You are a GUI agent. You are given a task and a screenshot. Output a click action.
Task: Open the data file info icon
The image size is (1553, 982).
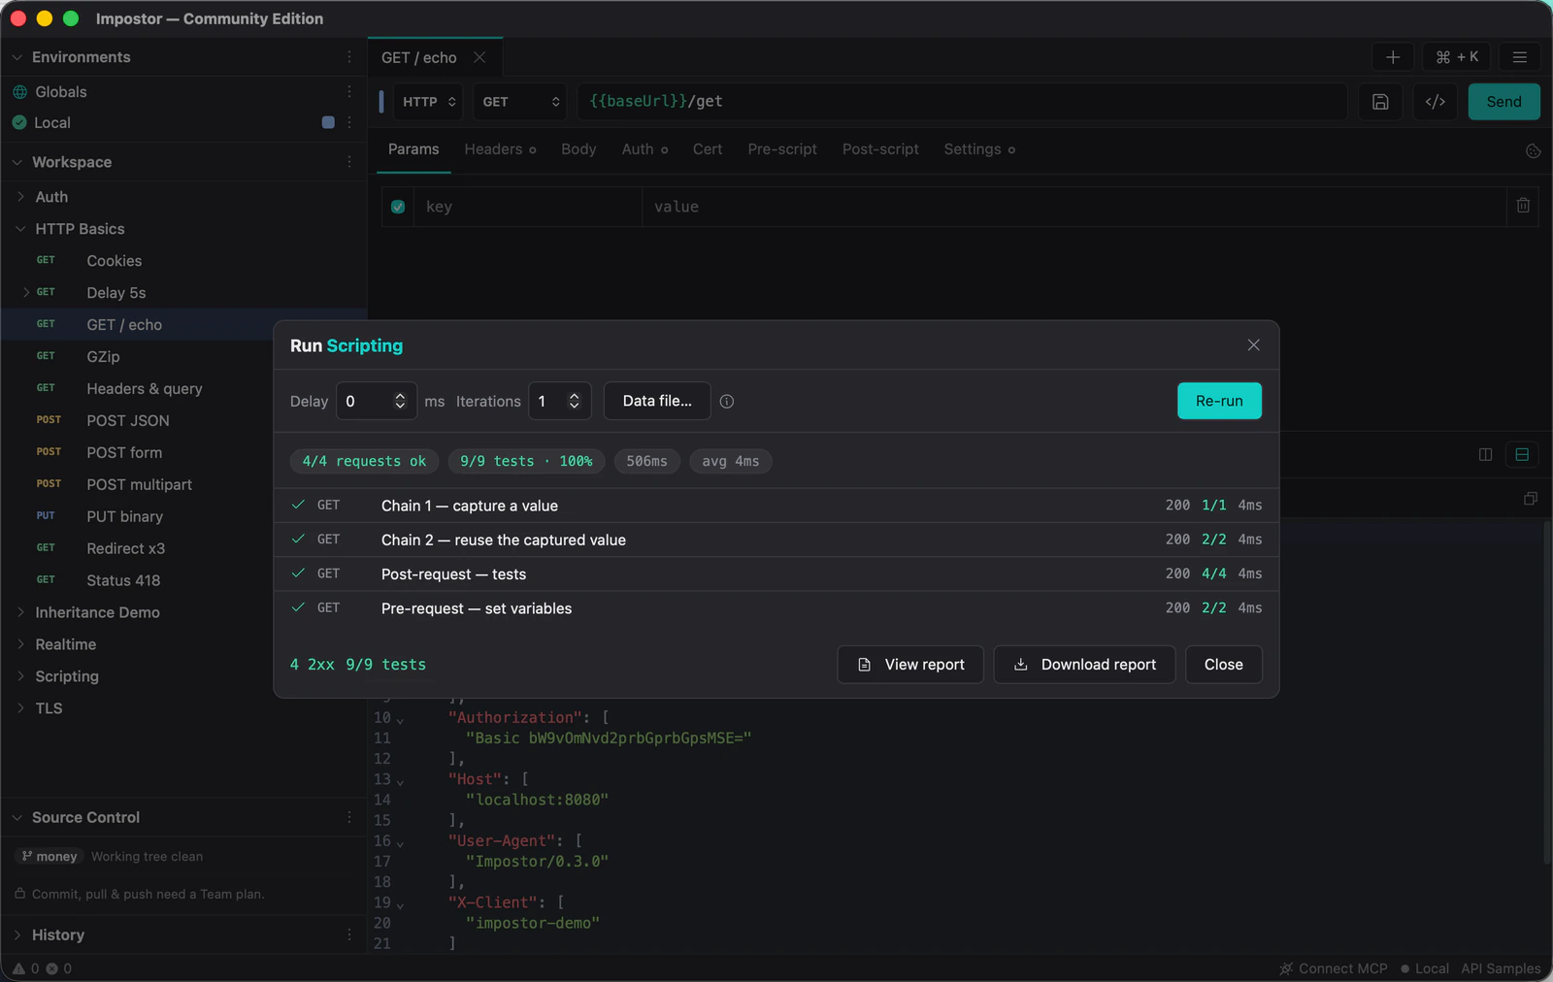coord(727,402)
